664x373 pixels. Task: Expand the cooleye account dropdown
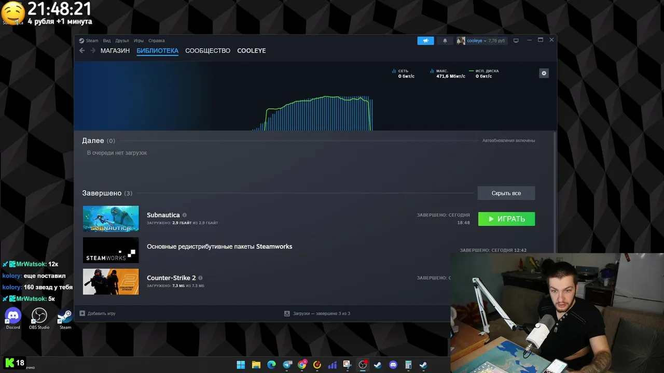476,40
